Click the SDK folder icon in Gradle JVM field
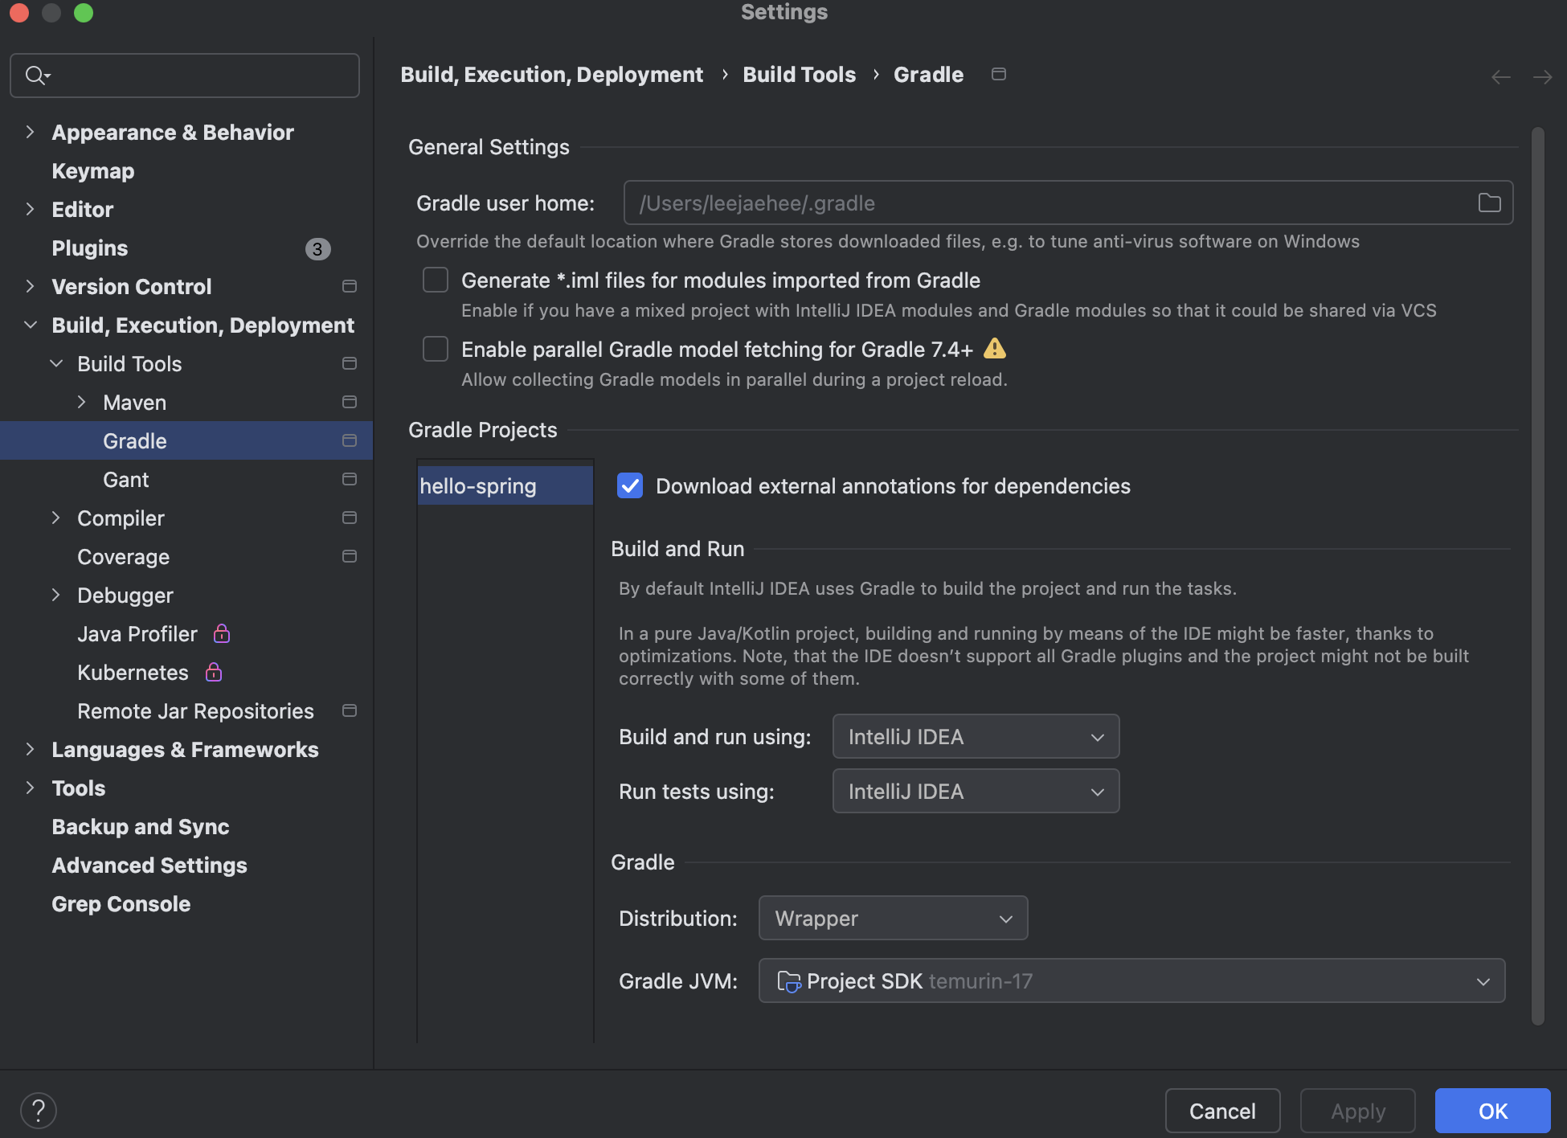 [788, 981]
